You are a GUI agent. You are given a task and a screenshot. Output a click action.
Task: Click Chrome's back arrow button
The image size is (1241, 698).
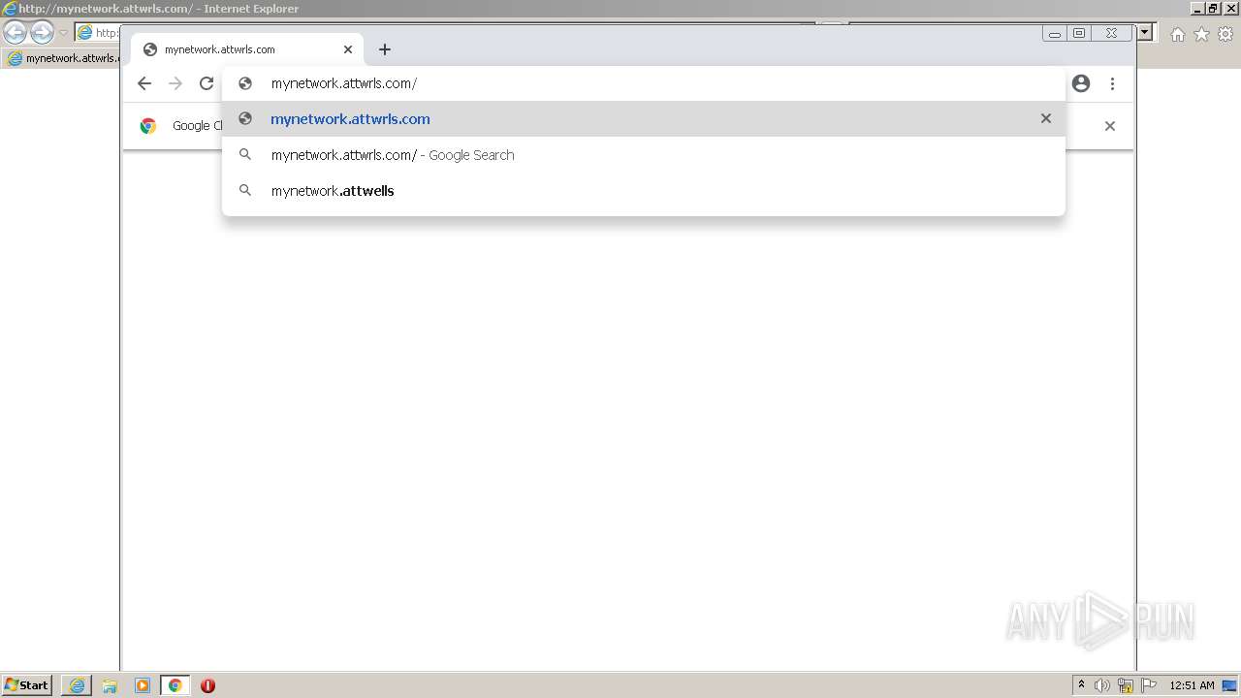[144, 83]
